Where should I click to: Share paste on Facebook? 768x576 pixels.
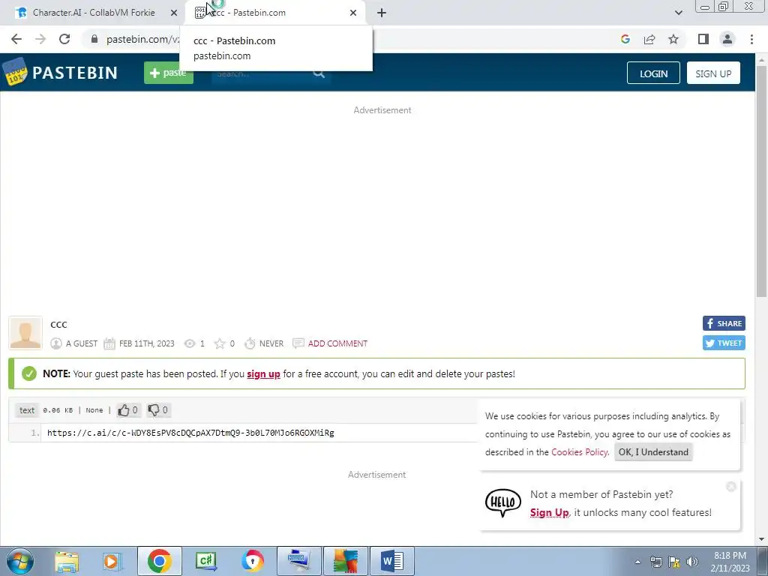coord(724,323)
